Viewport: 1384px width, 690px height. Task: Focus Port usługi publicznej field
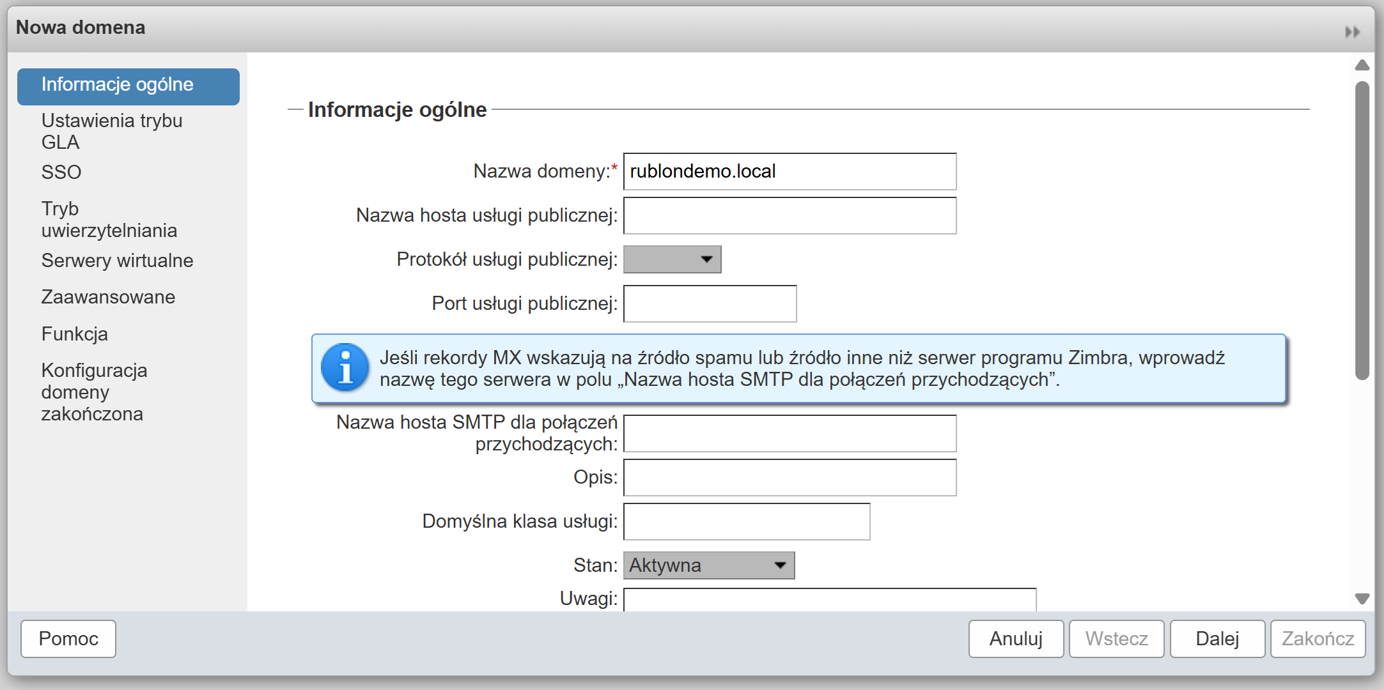click(x=710, y=303)
